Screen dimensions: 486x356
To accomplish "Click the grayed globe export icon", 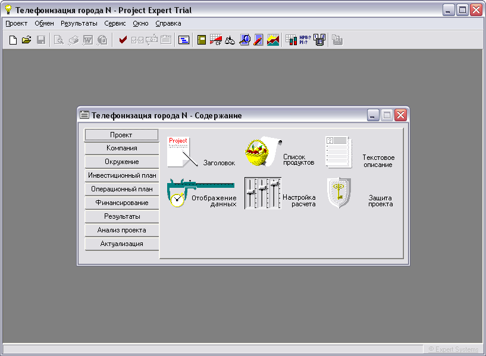I will [102, 40].
